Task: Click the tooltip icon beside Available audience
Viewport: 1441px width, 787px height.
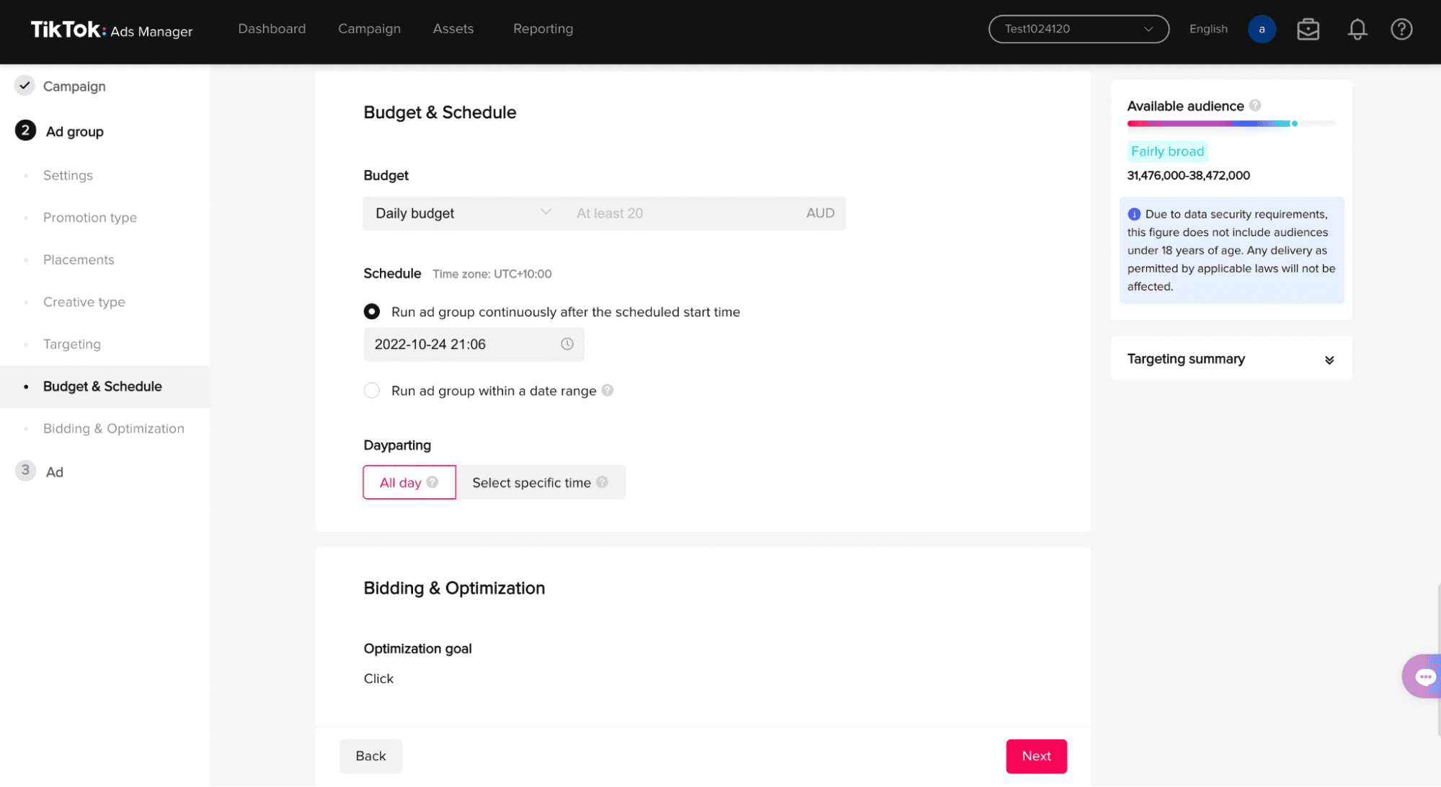Action: [1256, 105]
